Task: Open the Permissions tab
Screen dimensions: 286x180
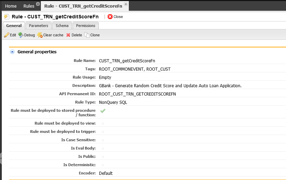Action: (86, 26)
